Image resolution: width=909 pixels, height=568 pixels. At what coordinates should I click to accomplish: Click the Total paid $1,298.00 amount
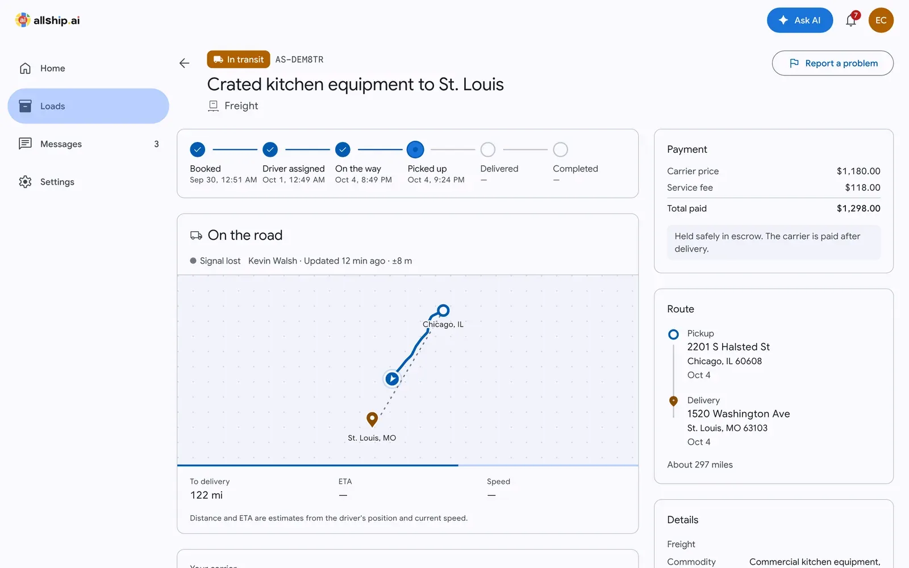[858, 208]
